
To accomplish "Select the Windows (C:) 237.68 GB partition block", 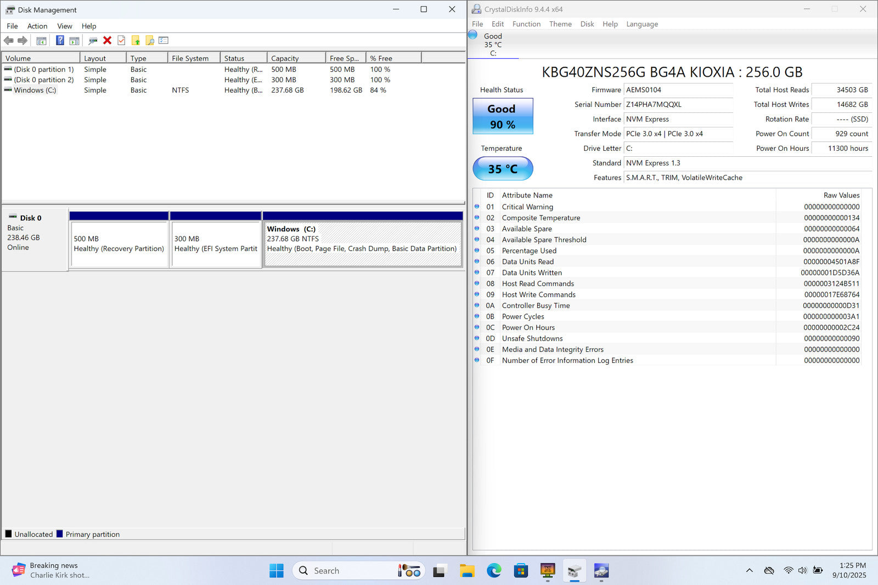I will (363, 244).
